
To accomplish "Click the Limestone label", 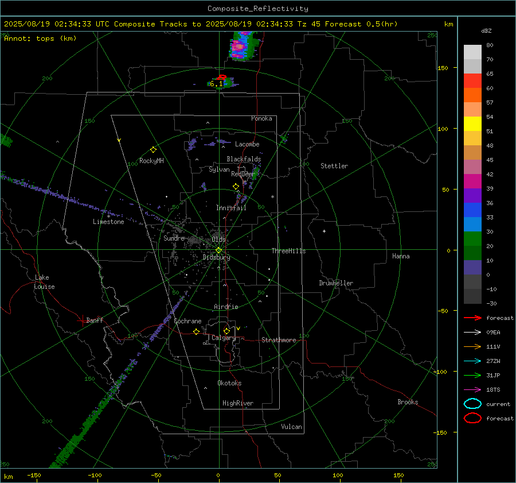I will click(108, 222).
